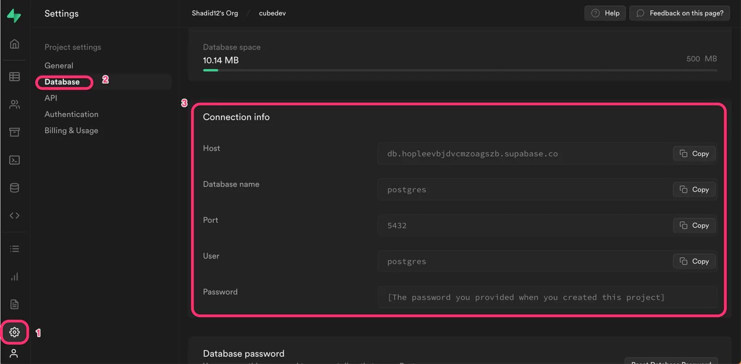741x364 pixels.
Task: Click the Supabase logo icon
Action: [x=14, y=15]
